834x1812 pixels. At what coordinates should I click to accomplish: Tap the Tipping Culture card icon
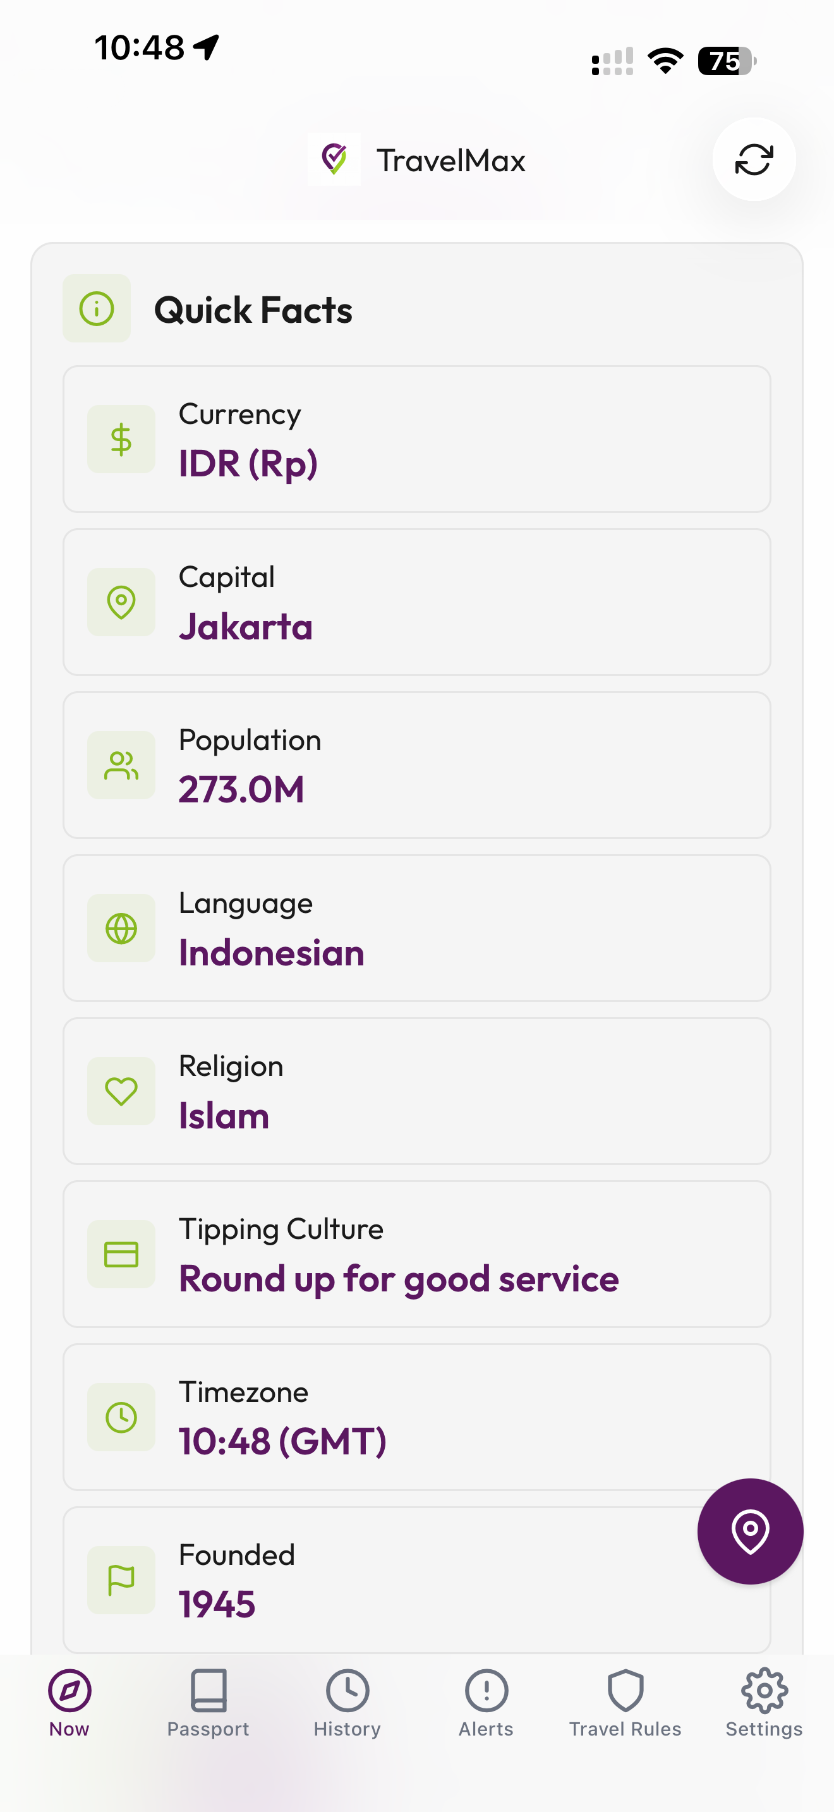[121, 1254]
